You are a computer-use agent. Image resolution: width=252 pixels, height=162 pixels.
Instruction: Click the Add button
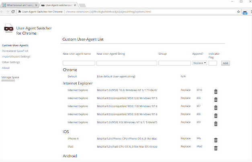coord(225,63)
